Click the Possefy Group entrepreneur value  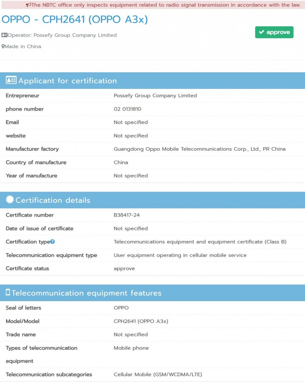(155, 96)
